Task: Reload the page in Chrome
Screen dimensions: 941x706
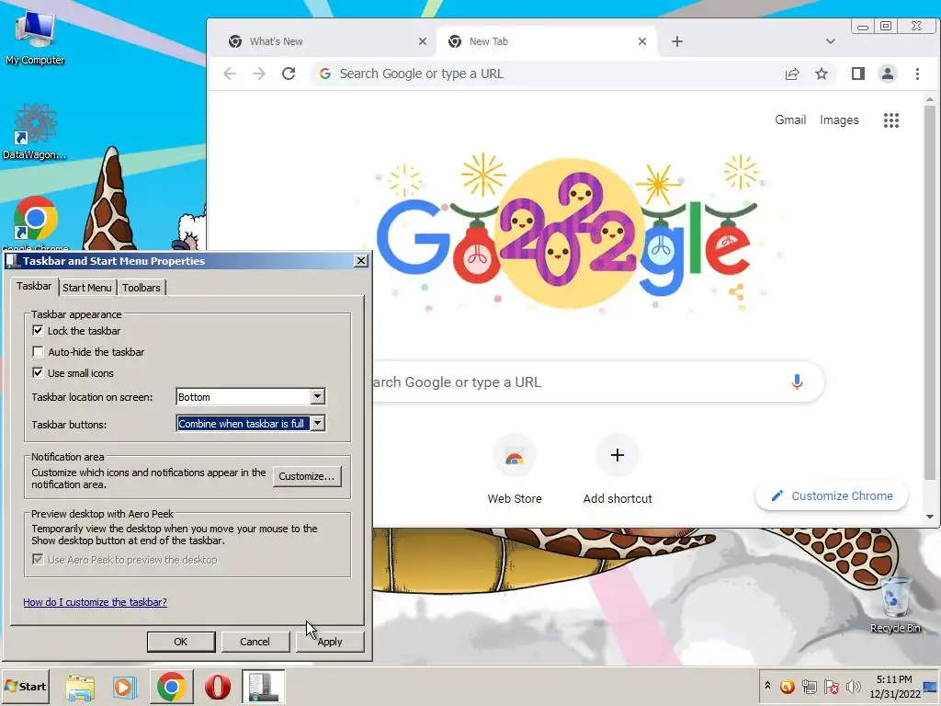Action: [x=289, y=74]
